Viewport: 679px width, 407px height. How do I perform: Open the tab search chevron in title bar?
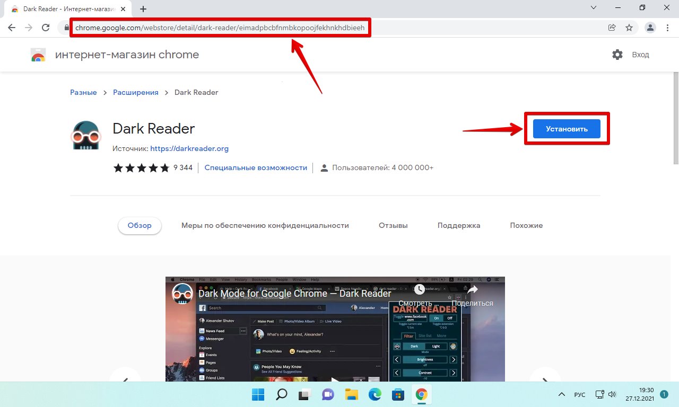click(x=593, y=7)
